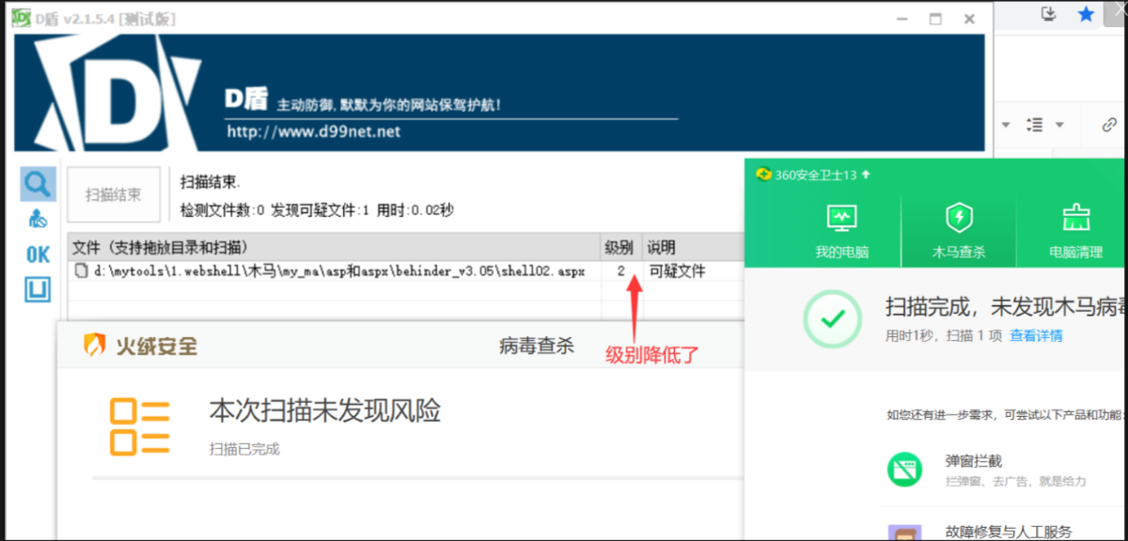Expand the dropdown arrow beside line-spacing icon
1128x541 pixels.
click(x=1059, y=125)
